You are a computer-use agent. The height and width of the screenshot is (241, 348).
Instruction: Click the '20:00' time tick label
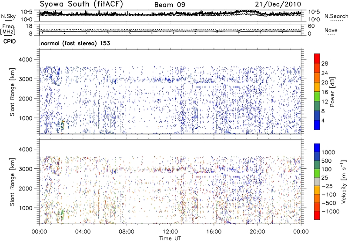click(x=257, y=232)
